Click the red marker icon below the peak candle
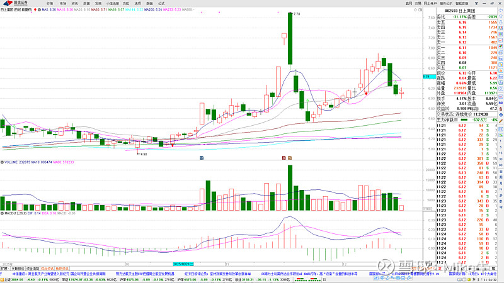Screen dimensions: 504x283 pyautogui.click(x=283, y=158)
